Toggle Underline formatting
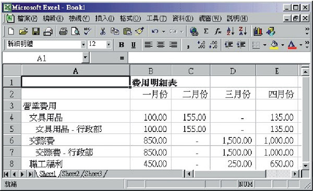This screenshot has width=313, height=191. click(x=134, y=45)
